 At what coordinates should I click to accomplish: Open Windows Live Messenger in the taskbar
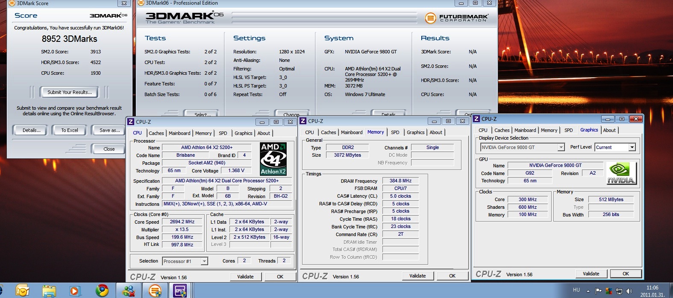(128, 291)
